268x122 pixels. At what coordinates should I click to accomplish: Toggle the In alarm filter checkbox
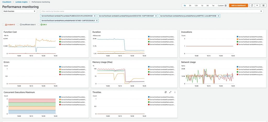pos(3,25)
